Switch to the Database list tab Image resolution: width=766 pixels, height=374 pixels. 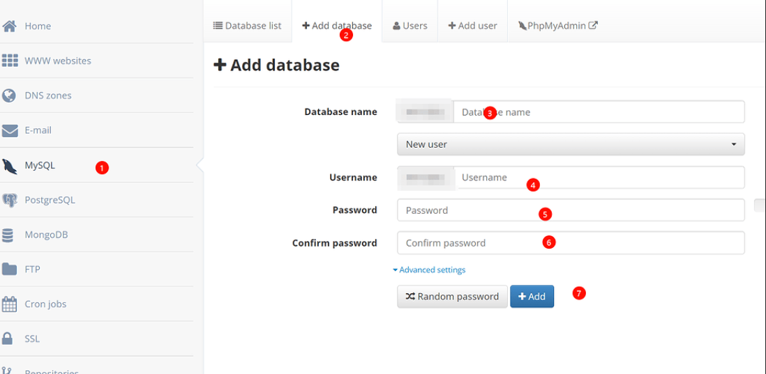coord(247,26)
